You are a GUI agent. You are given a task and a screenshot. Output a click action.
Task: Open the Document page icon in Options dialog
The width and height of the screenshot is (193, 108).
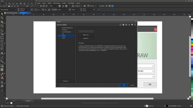coord(120,25)
